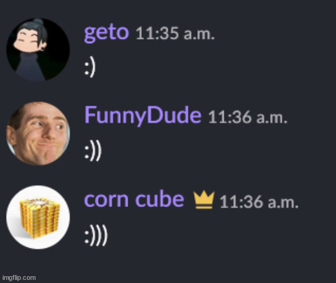Click the word Dude in FunnyDude

coord(174,115)
